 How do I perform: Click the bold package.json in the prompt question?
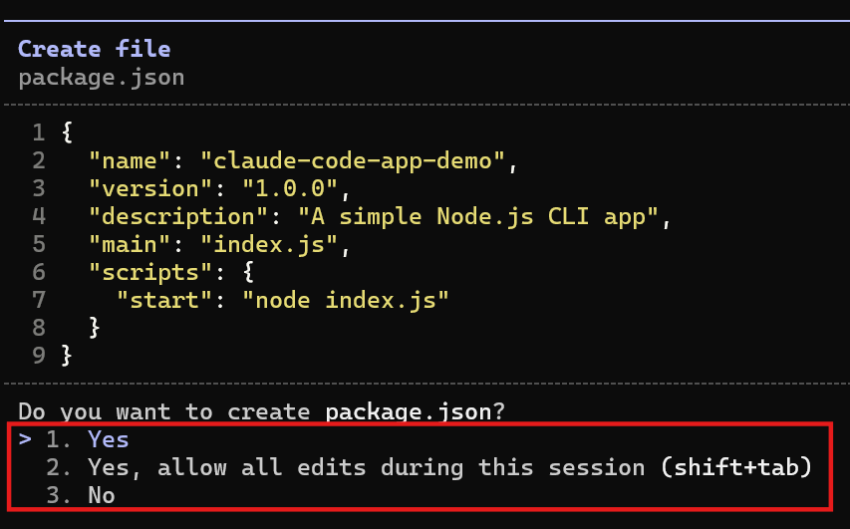coord(409,411)
